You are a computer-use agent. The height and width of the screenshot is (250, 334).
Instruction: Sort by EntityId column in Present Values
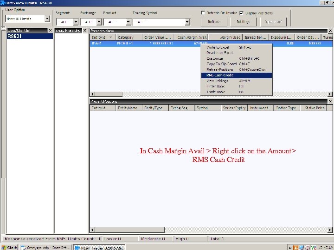pos(103,37)
